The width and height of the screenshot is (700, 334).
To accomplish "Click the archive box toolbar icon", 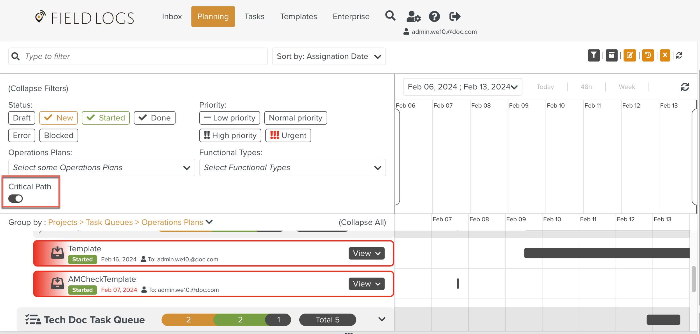I will pos(611,55).
